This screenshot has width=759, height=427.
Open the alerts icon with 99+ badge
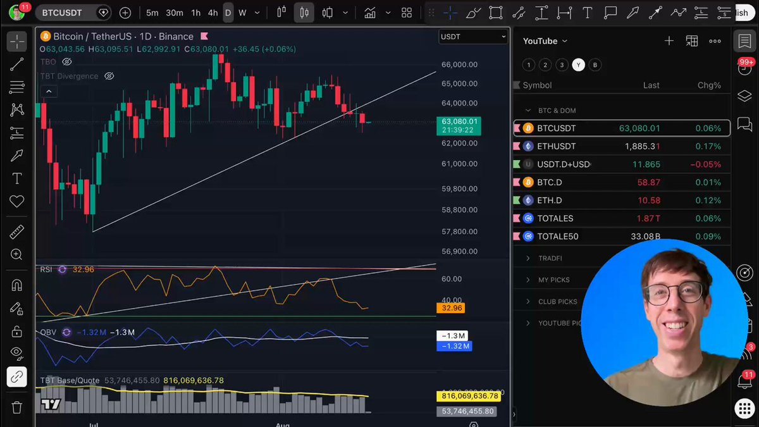[744, 68]
